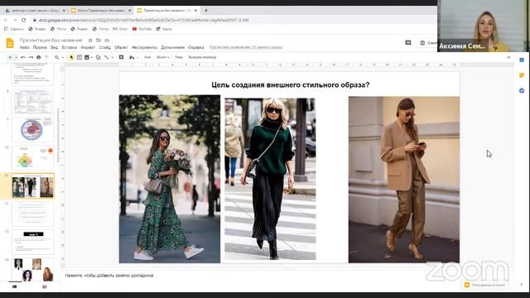
Task: Select green floral dress photo on slide
Action: [170, 179]
